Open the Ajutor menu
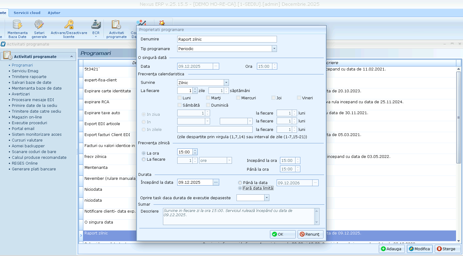 point(54,13)
